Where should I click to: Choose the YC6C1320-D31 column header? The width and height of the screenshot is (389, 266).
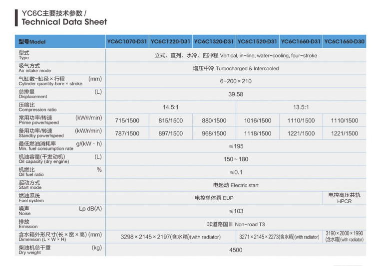(x=214, y=41)
